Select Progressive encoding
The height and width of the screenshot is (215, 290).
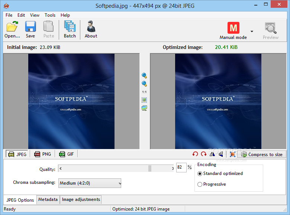click(212, 184)
